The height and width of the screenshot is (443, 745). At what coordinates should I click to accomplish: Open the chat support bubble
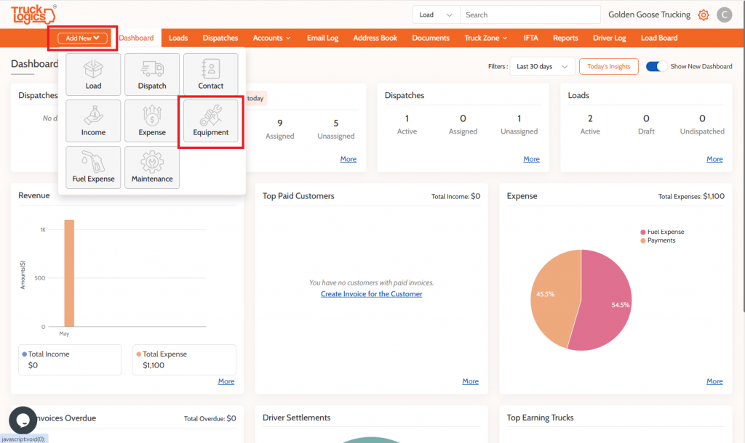pos(23,420)
